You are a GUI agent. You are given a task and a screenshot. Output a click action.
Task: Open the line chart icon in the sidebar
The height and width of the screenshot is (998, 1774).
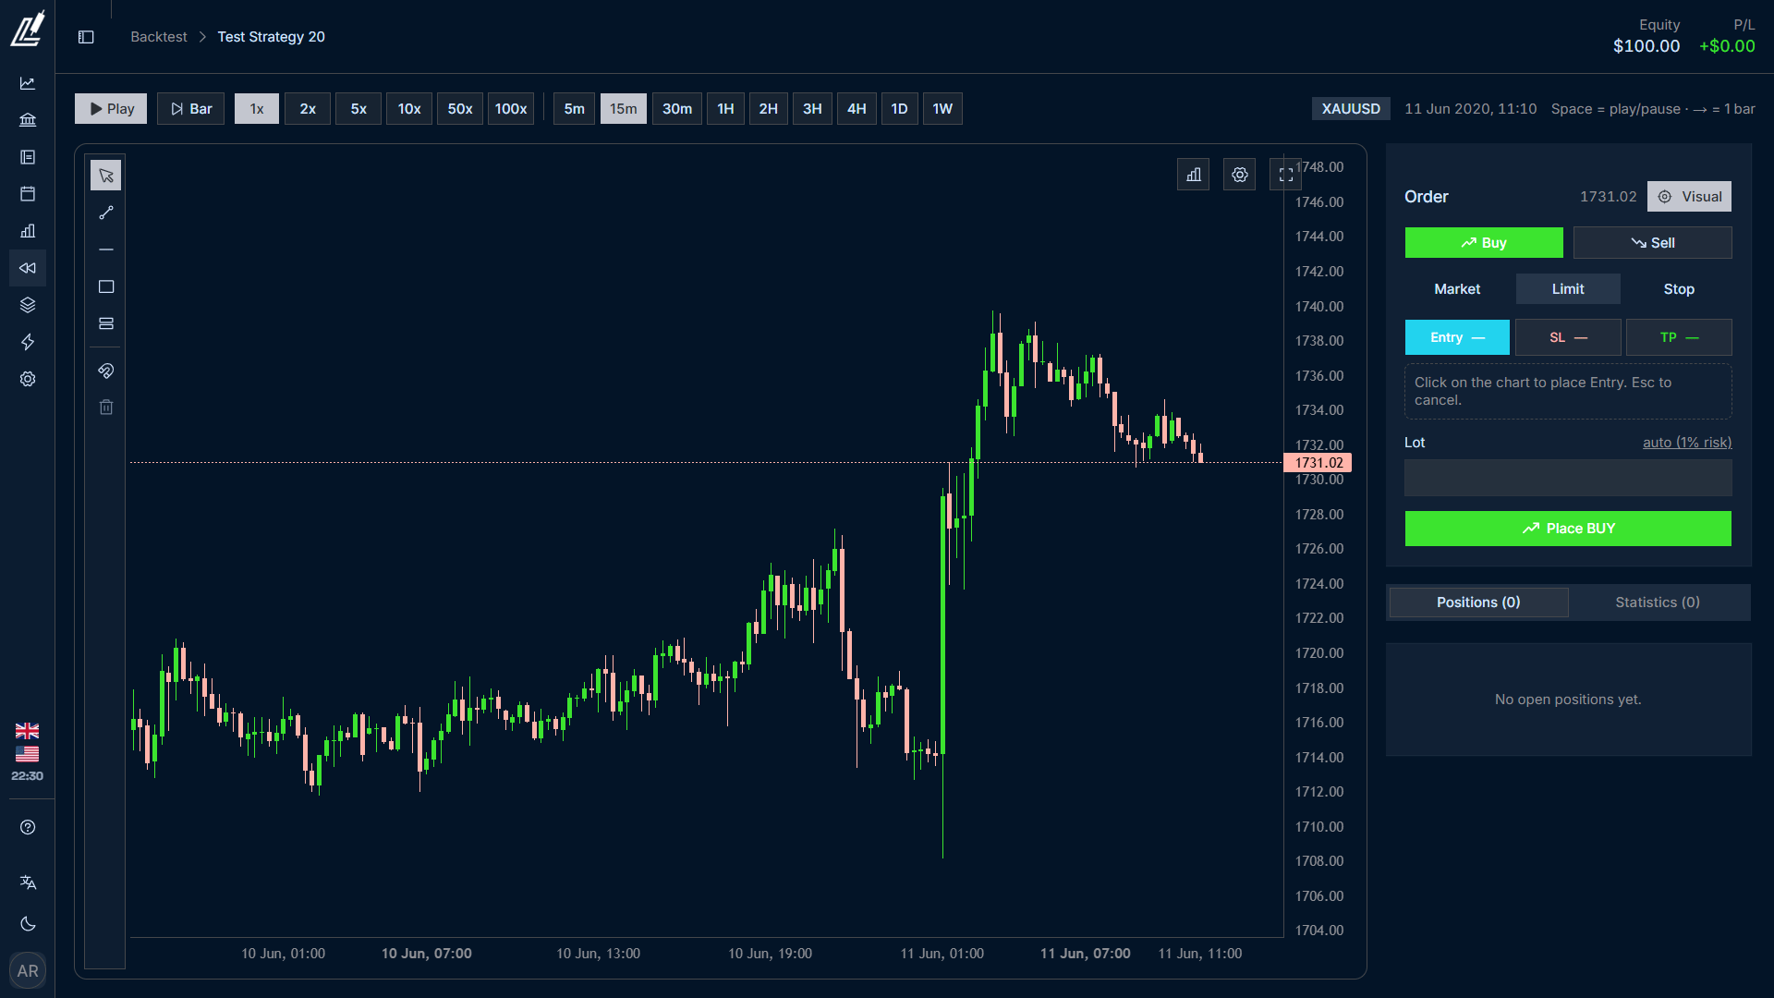click(x=28, y=83)
